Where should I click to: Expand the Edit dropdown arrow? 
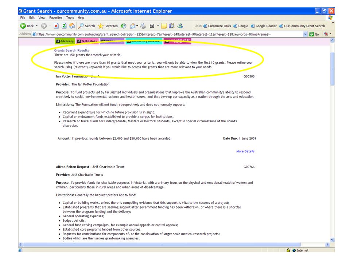click(x=158, y=26)
